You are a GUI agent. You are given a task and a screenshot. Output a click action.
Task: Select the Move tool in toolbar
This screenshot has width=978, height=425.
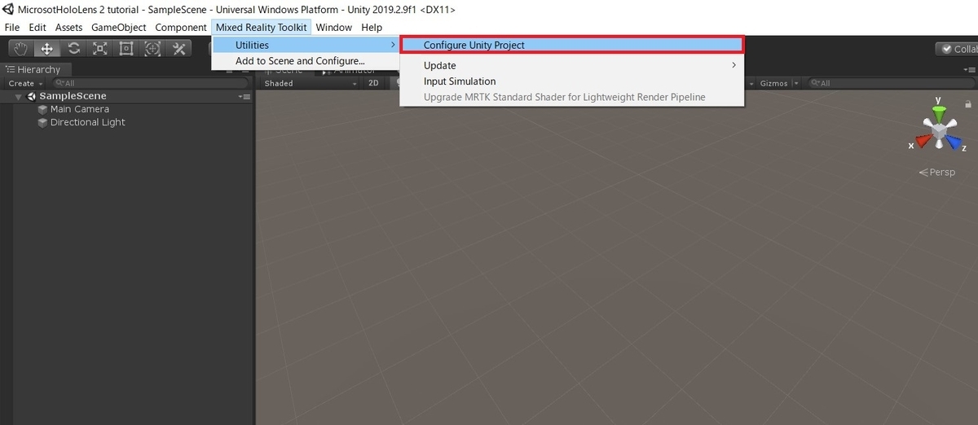coord(46,48)
